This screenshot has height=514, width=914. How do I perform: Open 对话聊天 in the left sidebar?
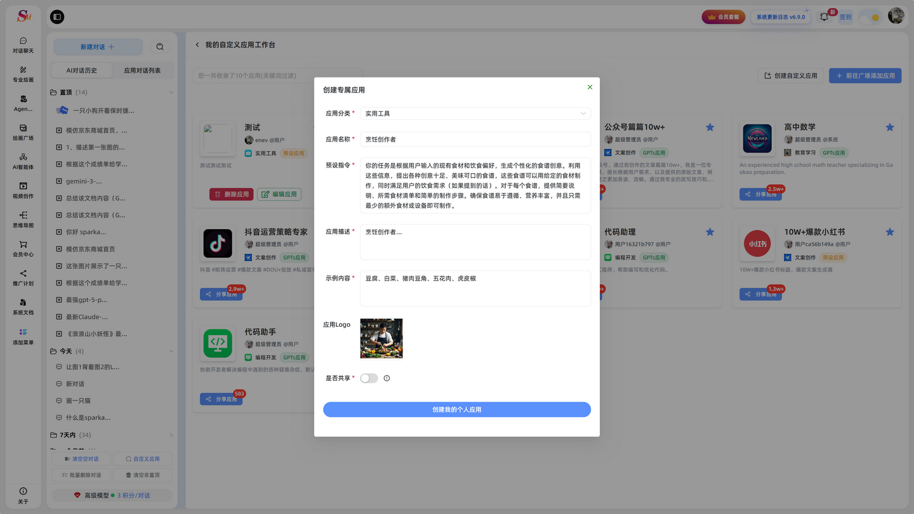(x=23, y=45)
